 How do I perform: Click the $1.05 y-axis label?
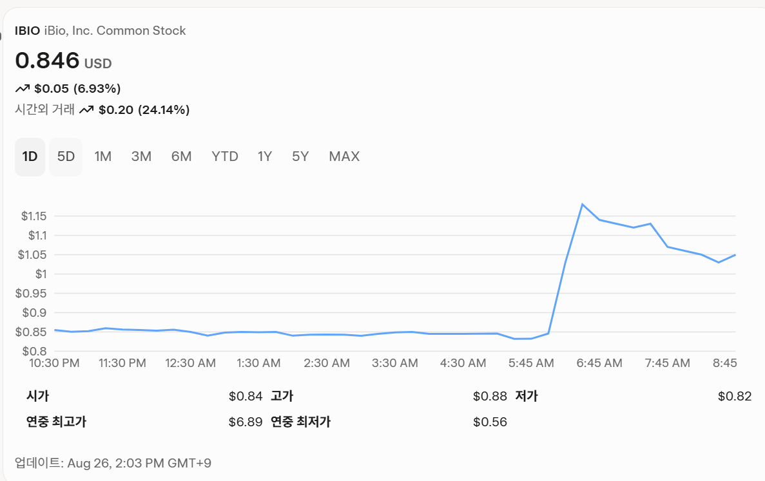(32, 255)
